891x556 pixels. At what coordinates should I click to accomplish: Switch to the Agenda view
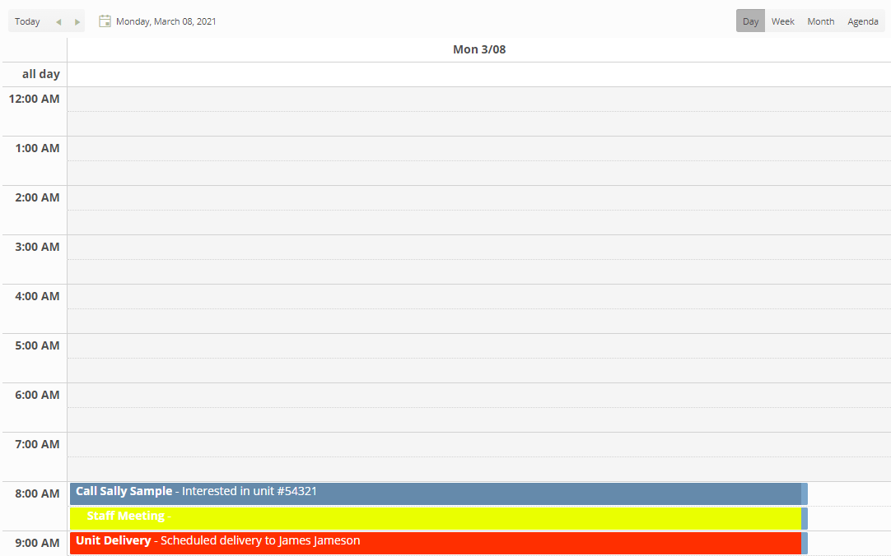pos(862,21)
